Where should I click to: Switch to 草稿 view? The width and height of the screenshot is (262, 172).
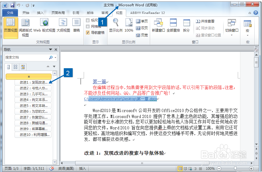coord(76,26)
